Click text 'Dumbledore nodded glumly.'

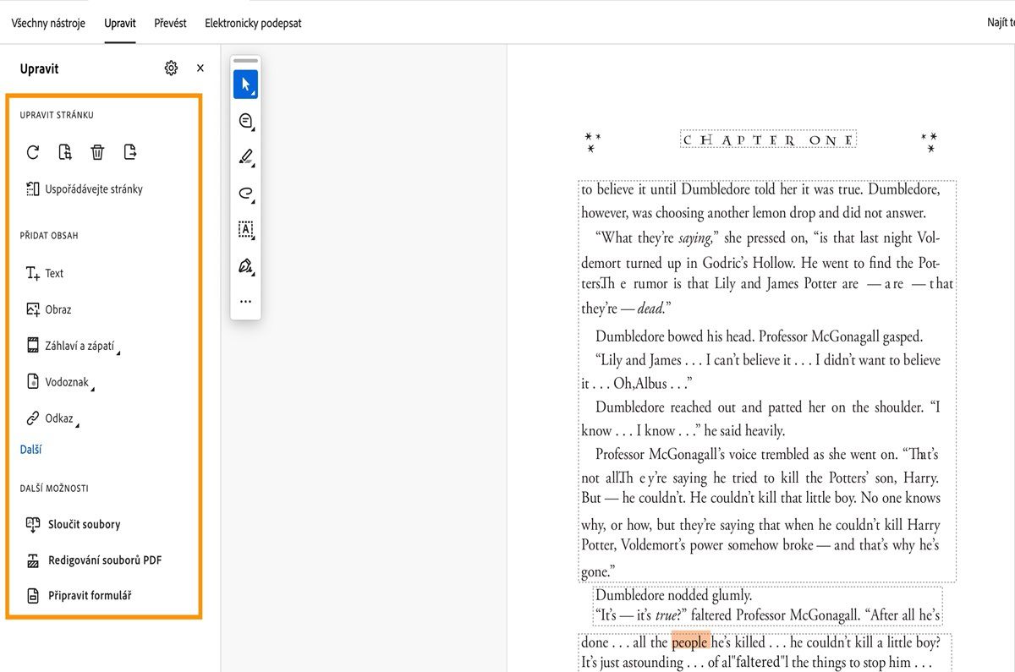pos(673,595)
